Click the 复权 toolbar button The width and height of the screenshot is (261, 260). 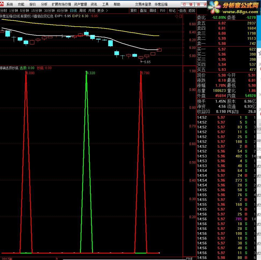133,11
